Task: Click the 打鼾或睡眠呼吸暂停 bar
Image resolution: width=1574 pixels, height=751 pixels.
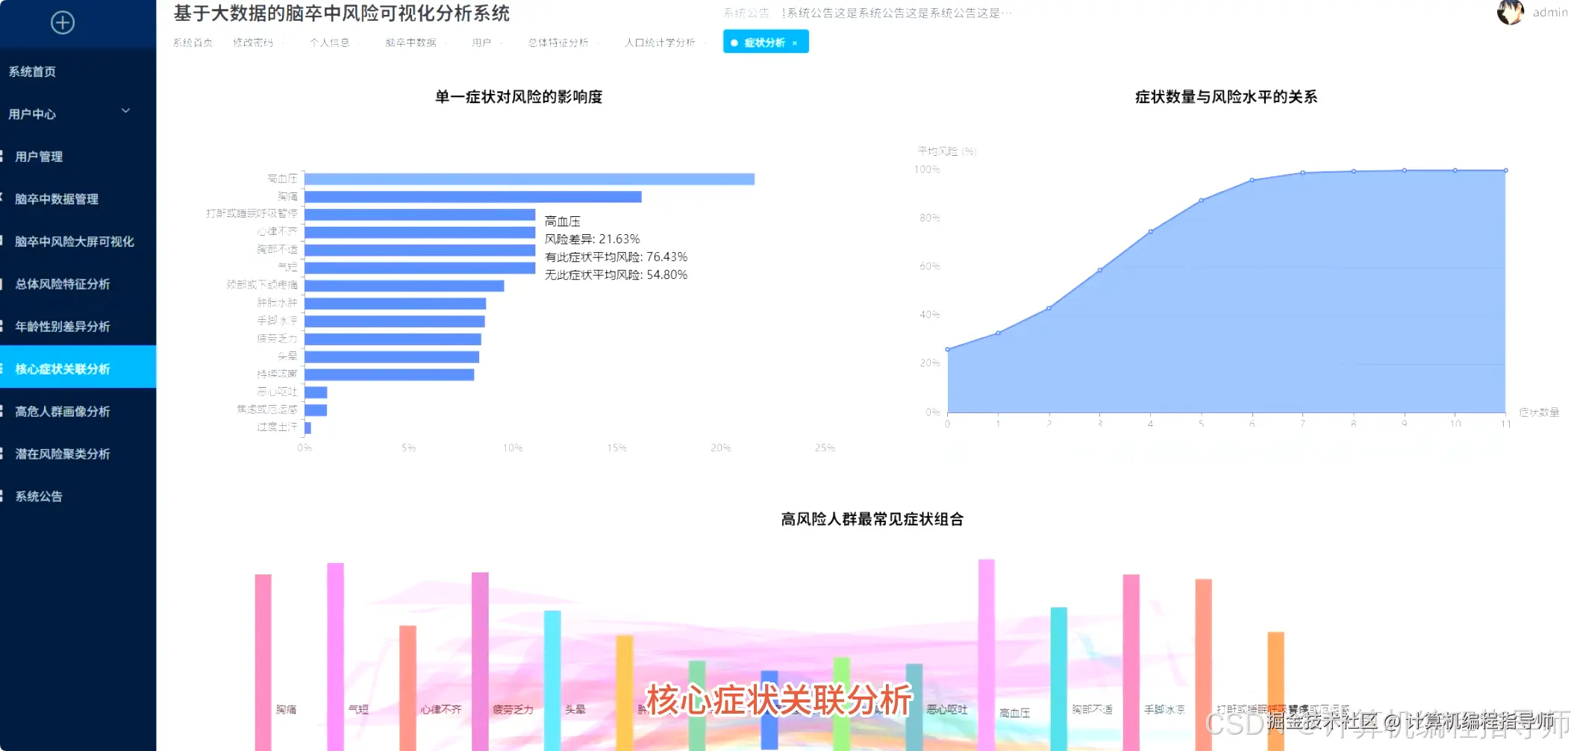Action: point(419,215)
